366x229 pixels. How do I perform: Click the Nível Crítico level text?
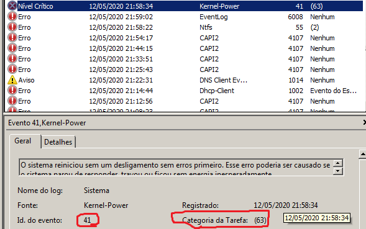(x=35, y=6)
